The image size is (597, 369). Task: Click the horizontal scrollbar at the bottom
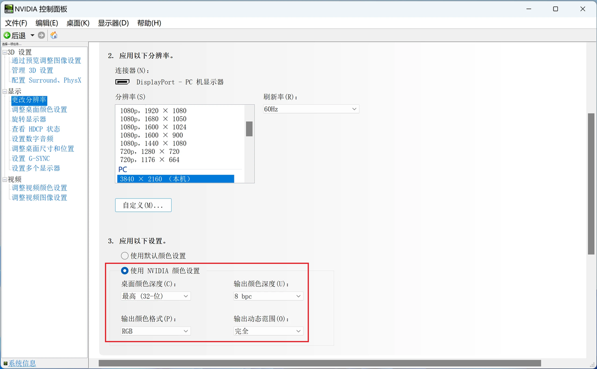320,363
